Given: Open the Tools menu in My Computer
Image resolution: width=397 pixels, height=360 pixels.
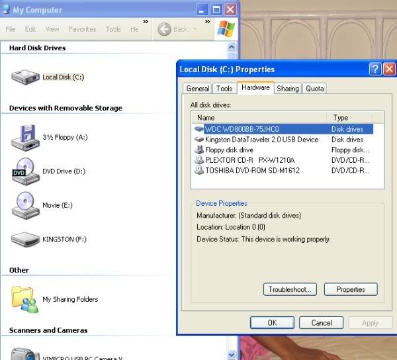Looking at the screenshot, I should (x=113, y=29).
